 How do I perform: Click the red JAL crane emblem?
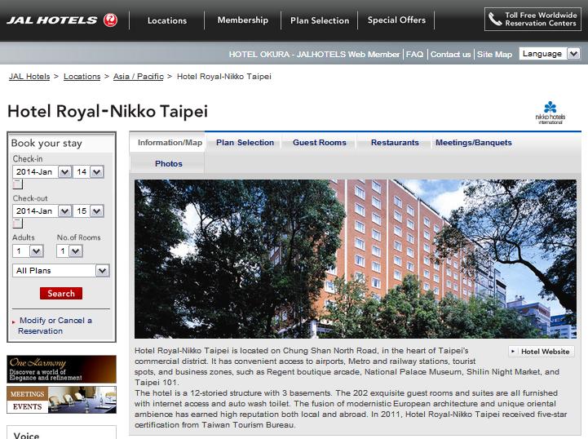(110, 20)
